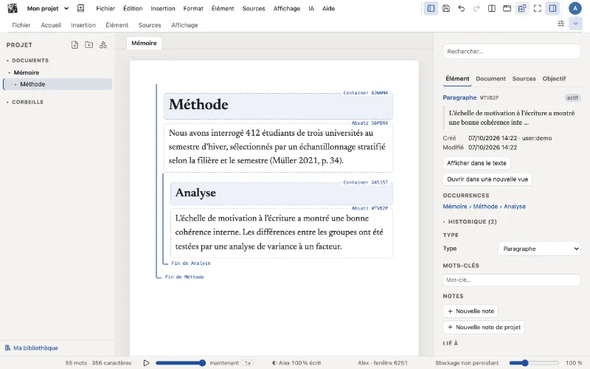Click the Nouvelle note button
This screenshot has width=590, height=369.
tap(471, 311)
